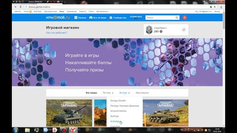This screenshot has width=237, height=133.
Task: Click the address bar bonus.games.mail.ru
Action: pyautogui.click(x=40, y=7)
